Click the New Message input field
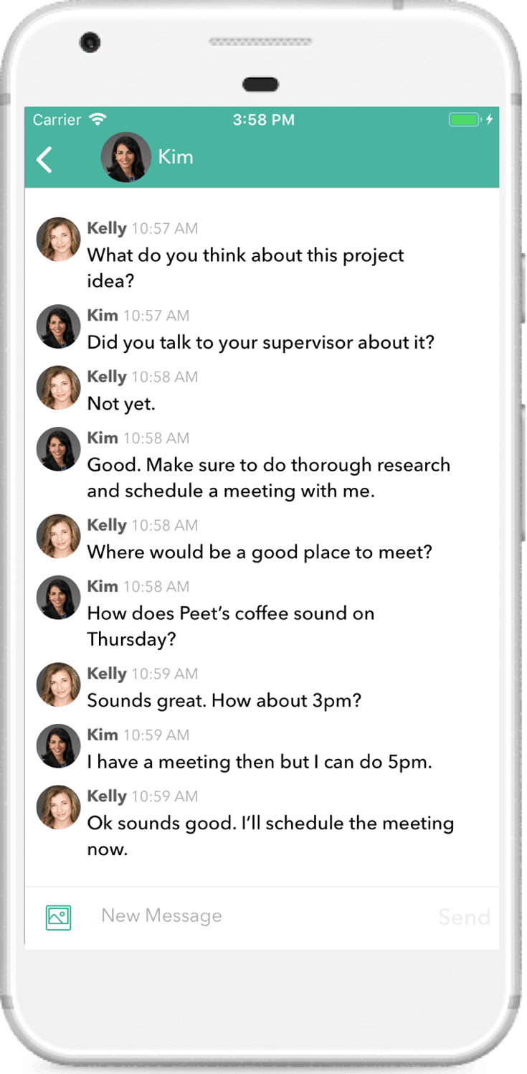Viewport: 527px width, 1074px height. 258,916
